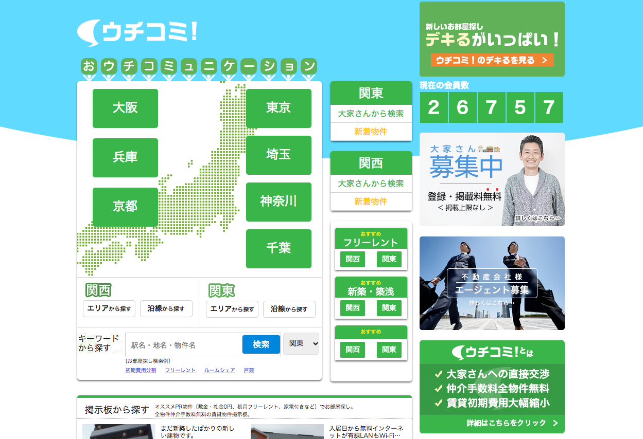The height and width of the screenshot is (439, 643).
Task: Select the 神奈川 region button on the map
Action: click(x=279, y=202)
